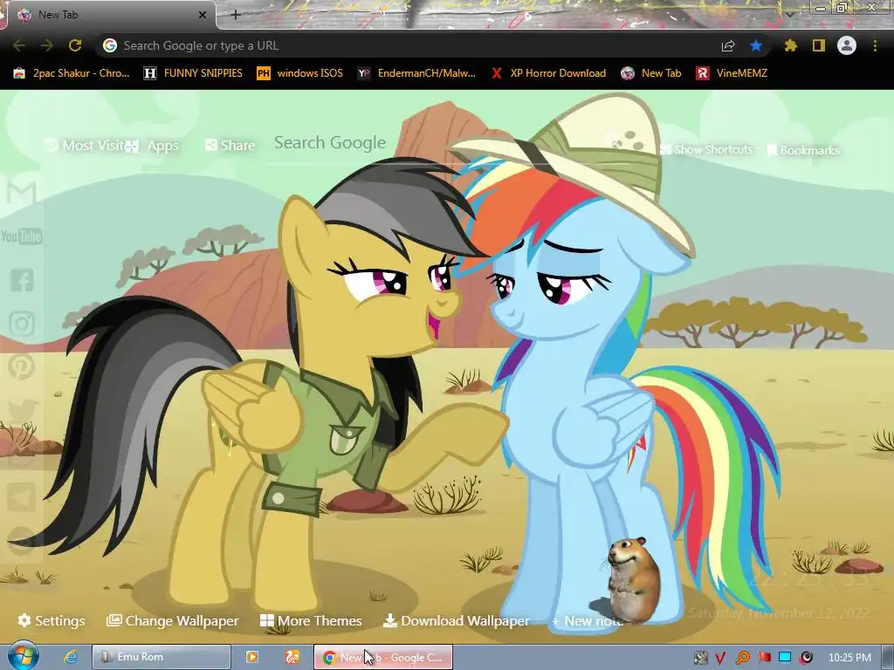Click 'Change Wallpaper'
894x670 pixels.
(x=173, y=620)
